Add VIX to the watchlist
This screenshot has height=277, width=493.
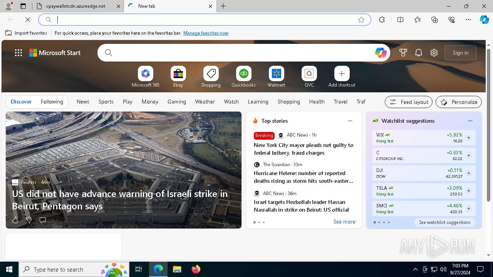coord(468,138)
